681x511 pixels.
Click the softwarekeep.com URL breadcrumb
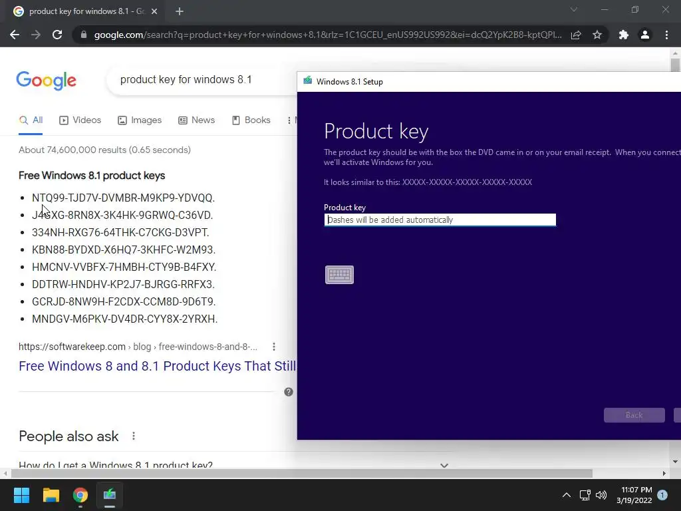click(138, 347)
